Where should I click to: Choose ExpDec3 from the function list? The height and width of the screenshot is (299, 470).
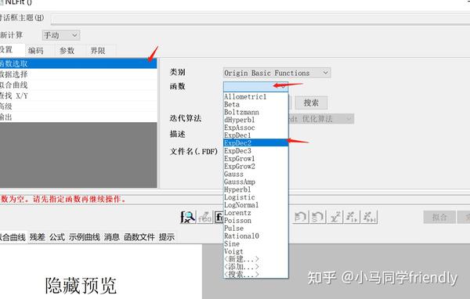tap(255, 151)
